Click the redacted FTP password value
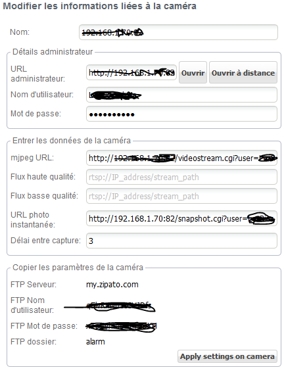The image size is (284, 378). coord(121,327)
